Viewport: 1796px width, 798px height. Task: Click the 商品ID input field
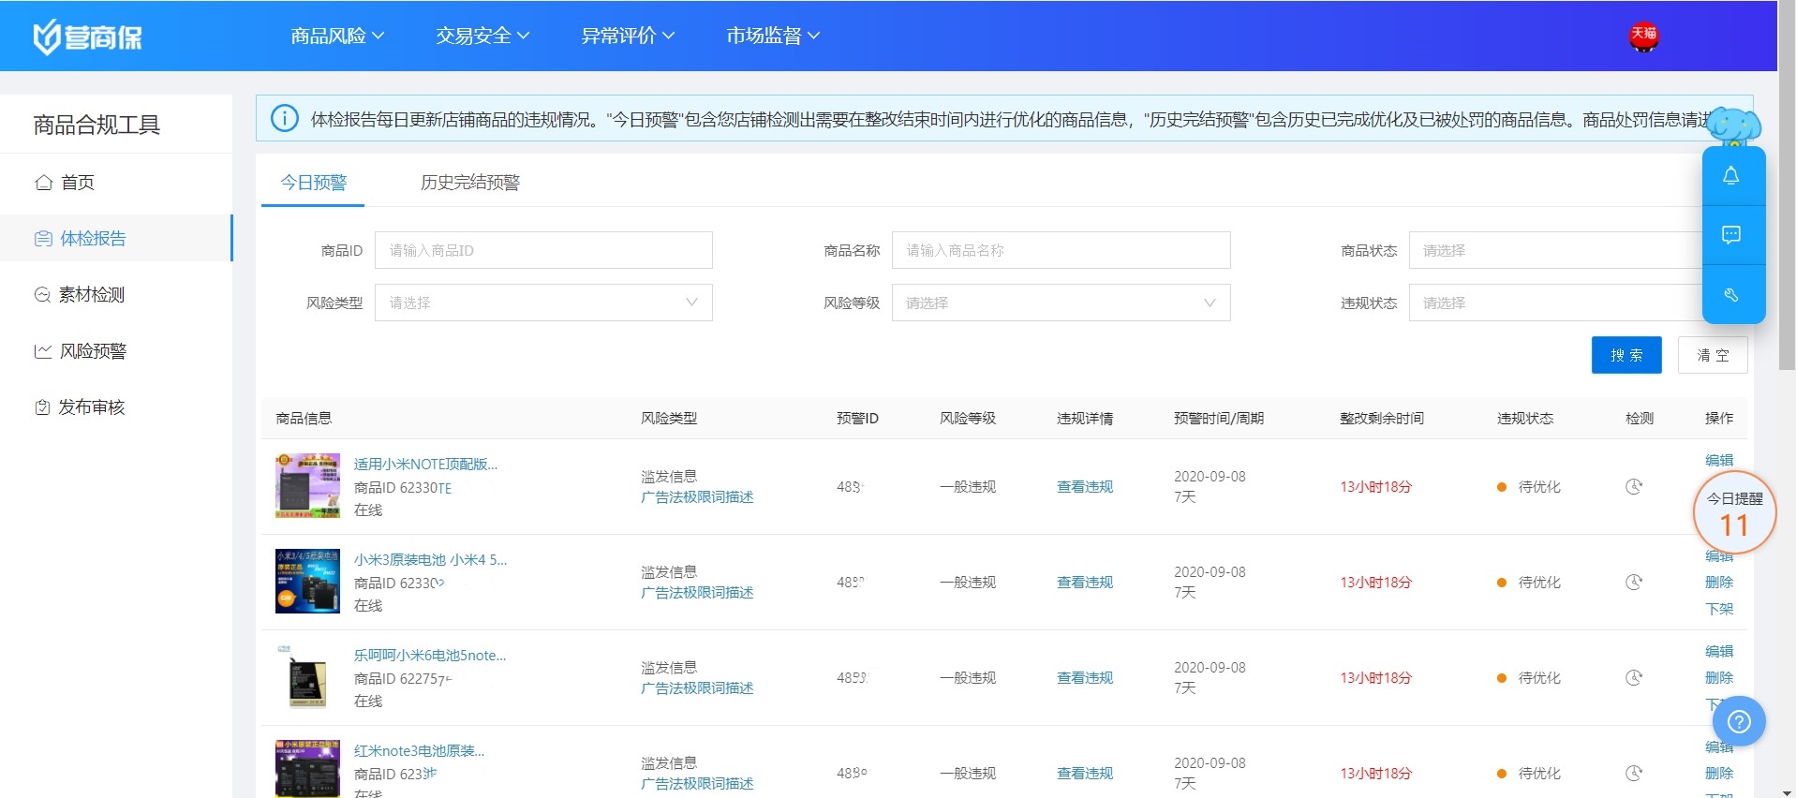[x=543, y=250]
